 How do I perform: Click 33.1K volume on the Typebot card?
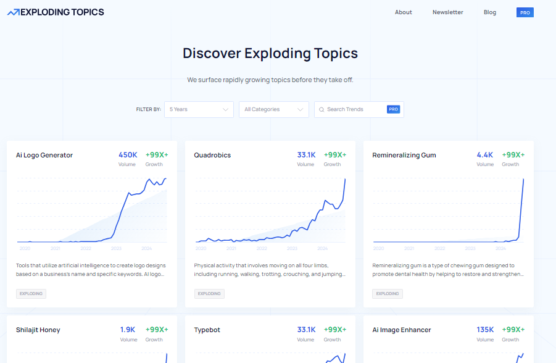[x=306, y=330]
